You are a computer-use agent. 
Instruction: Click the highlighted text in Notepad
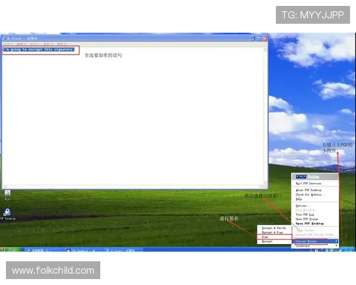point(39,49)
